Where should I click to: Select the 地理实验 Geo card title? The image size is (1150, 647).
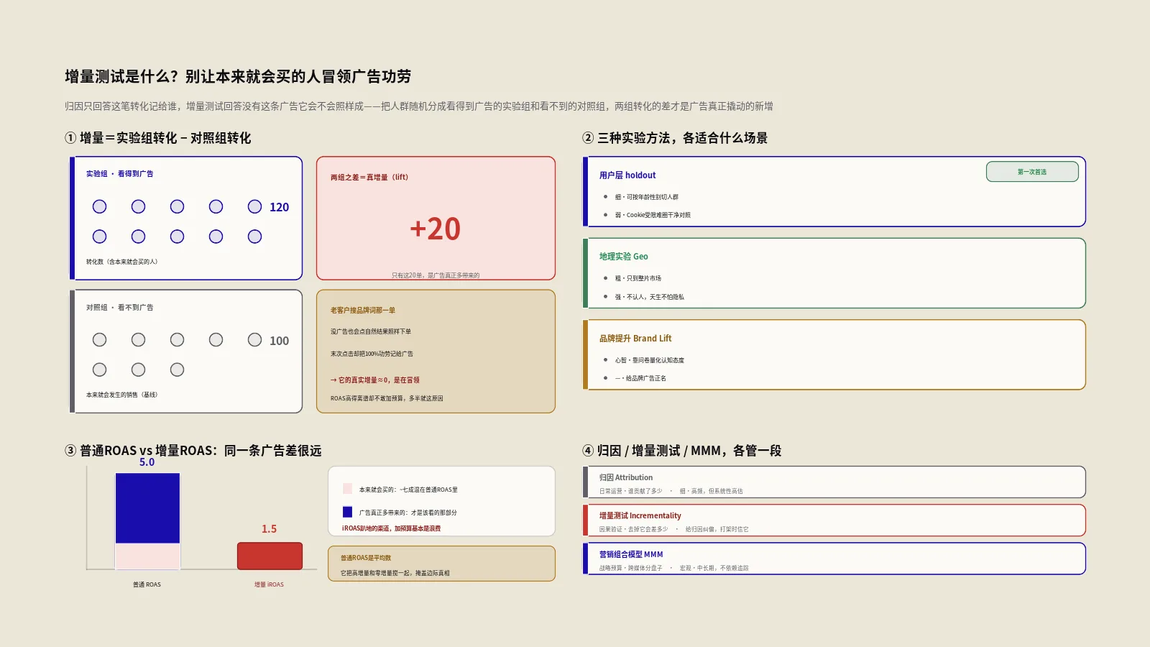624,257
